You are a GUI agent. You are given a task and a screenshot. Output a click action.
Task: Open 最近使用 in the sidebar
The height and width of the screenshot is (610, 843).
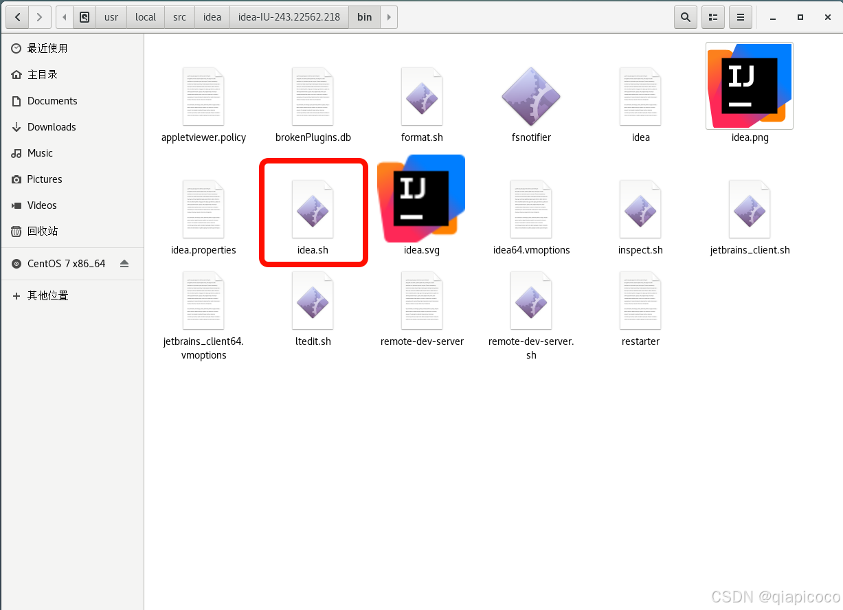[x=72, y=48]
